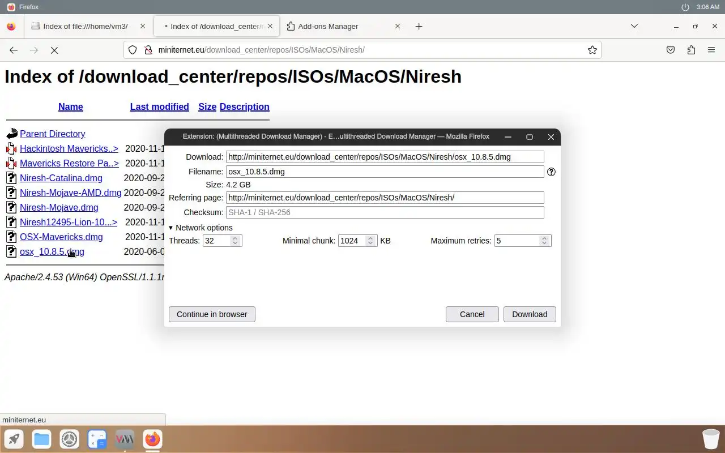Sort listing by Name column
This screenshot has height=453, width=725.
[71, 107]
